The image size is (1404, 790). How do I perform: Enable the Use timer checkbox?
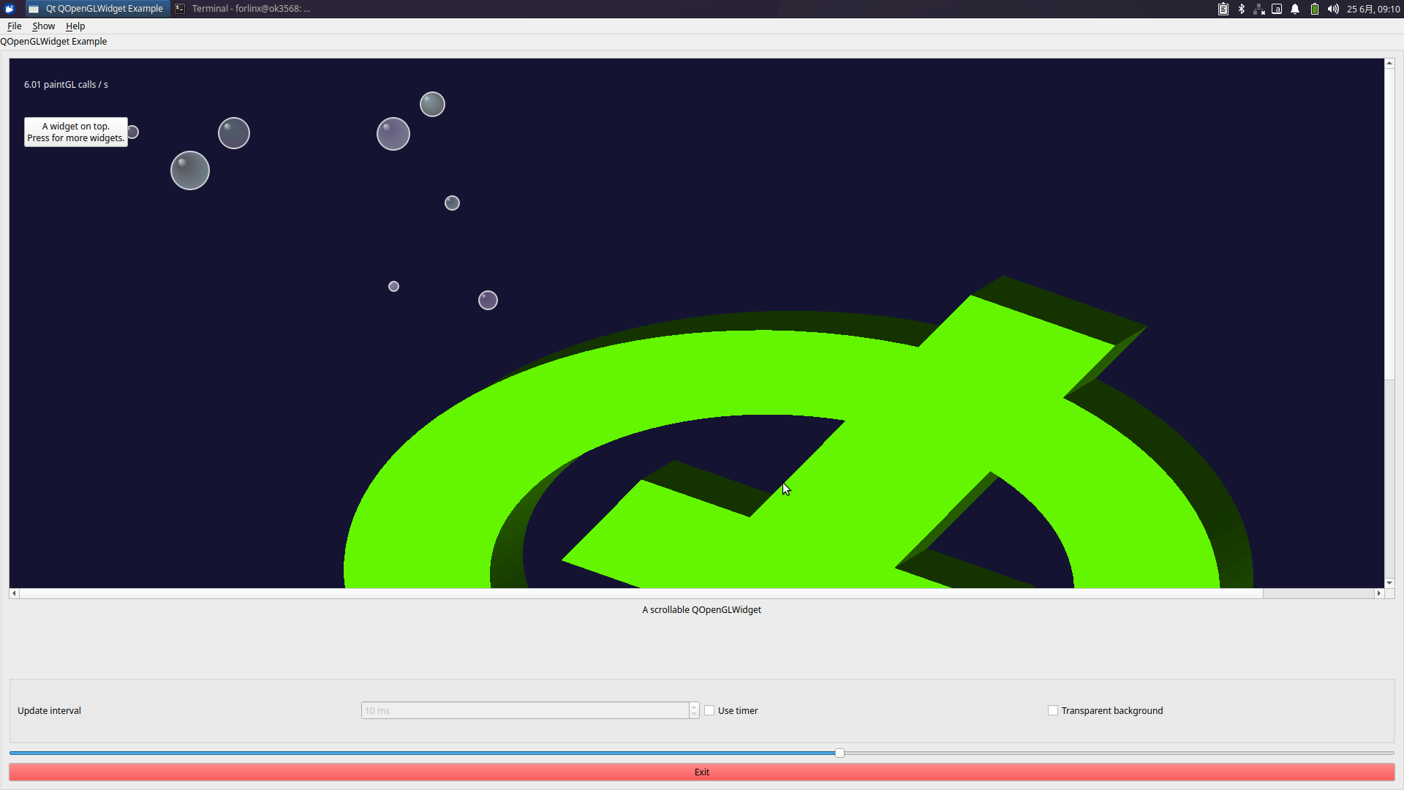tap(709, 710)
